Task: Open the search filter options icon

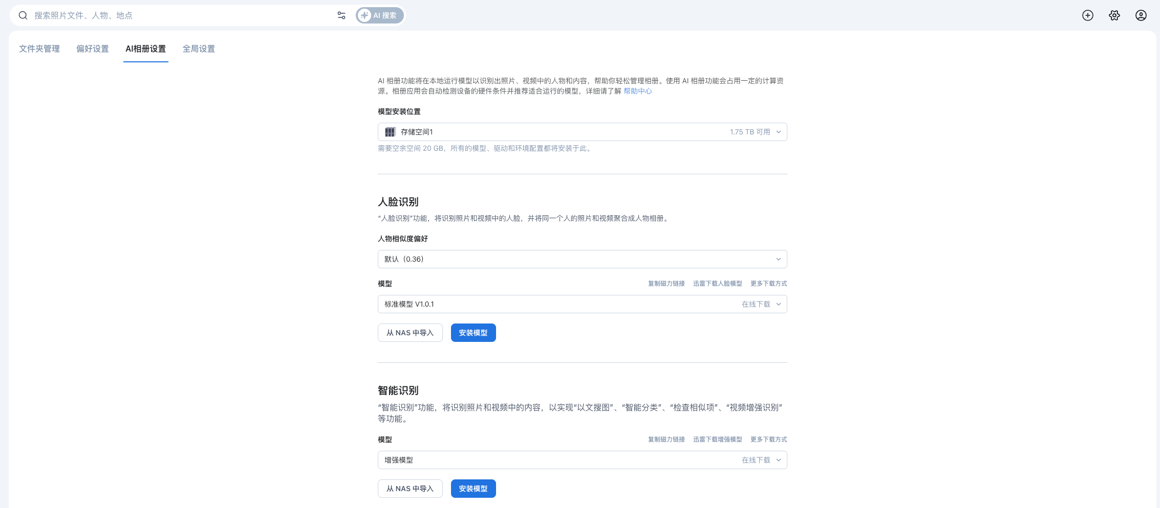Action: click(x=341, y=15)
